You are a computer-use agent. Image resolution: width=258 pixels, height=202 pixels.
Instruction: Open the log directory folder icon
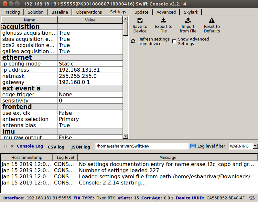[193, 146]
